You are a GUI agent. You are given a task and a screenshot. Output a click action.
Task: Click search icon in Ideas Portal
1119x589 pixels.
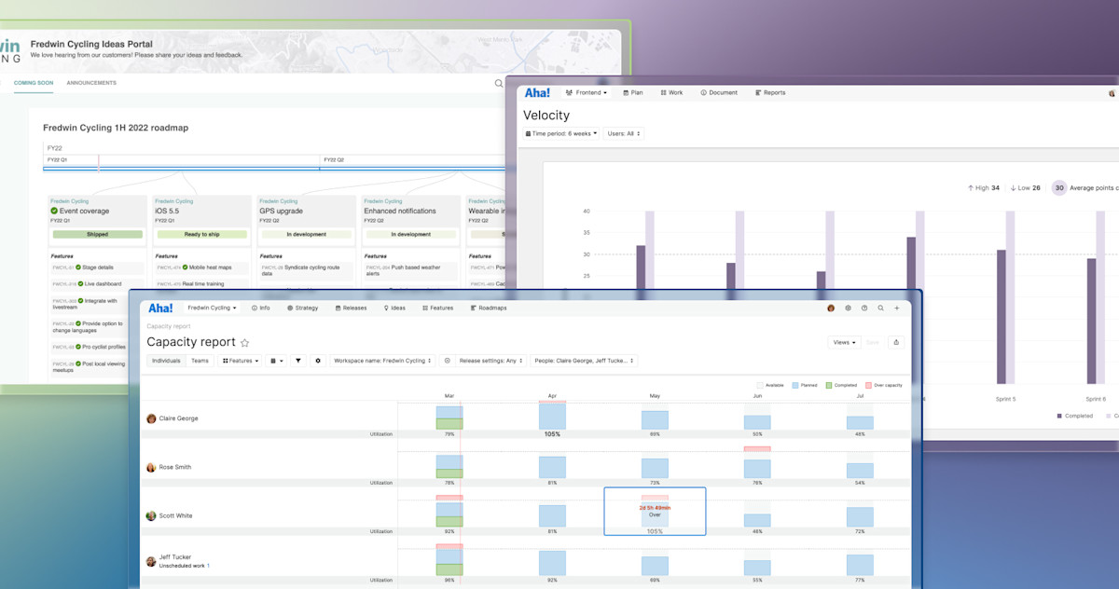point(499,83)
